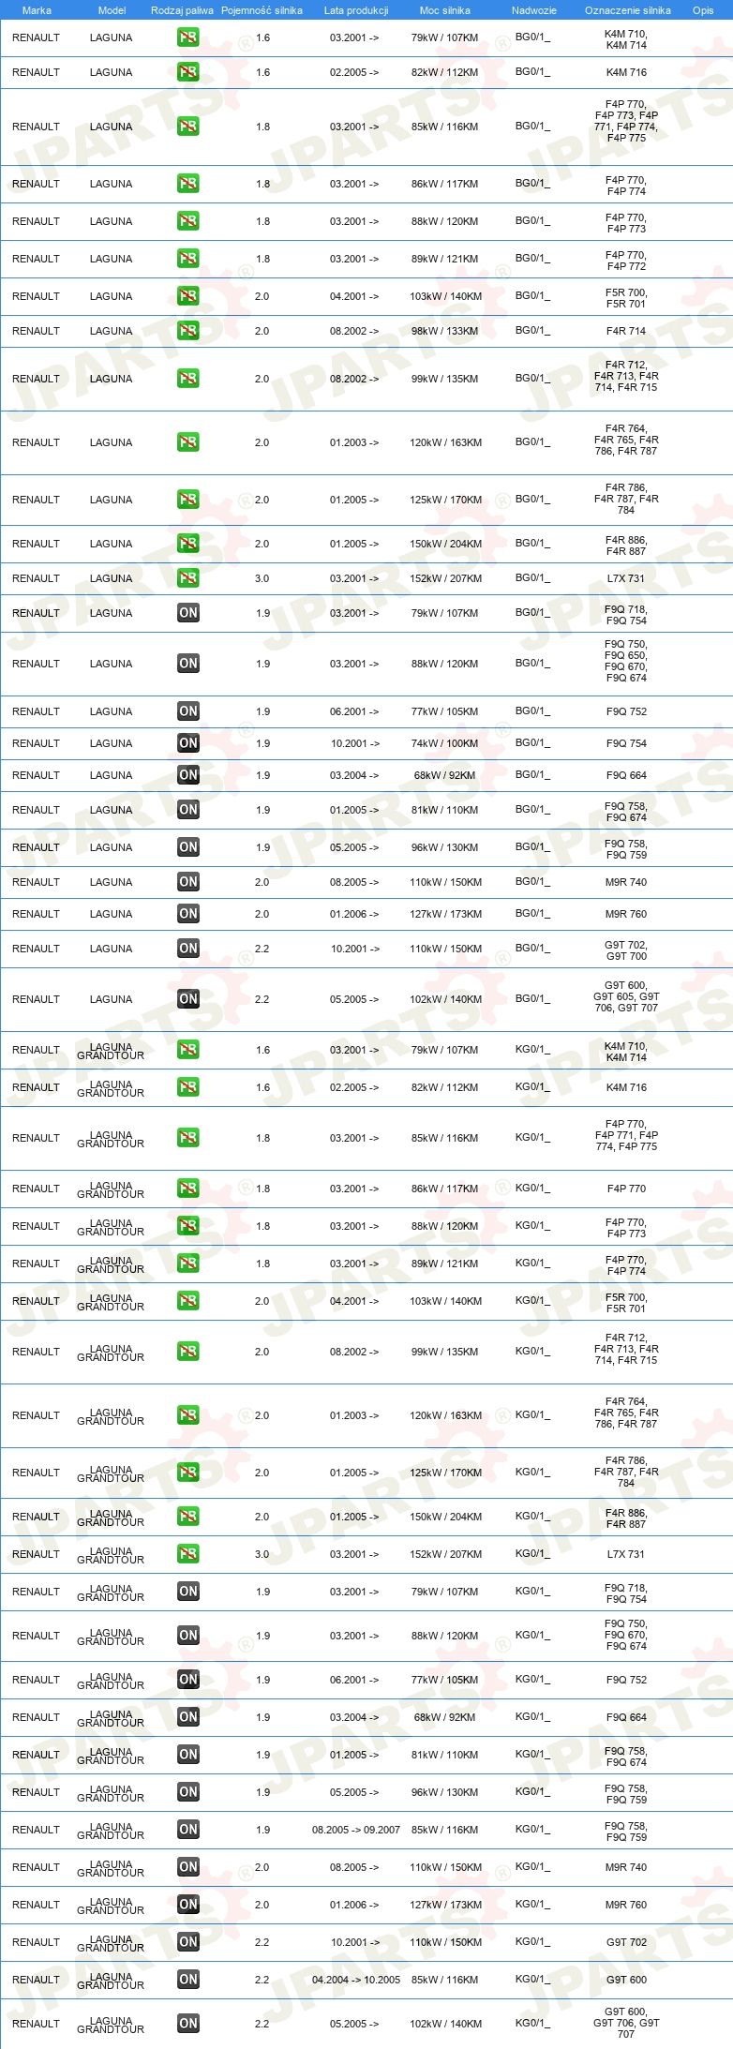The width and height of the screenshot is (733, 2049).
Task: Select F9Q 752 engine code in KG0/1_ row
Action: tap(626, 1680)
